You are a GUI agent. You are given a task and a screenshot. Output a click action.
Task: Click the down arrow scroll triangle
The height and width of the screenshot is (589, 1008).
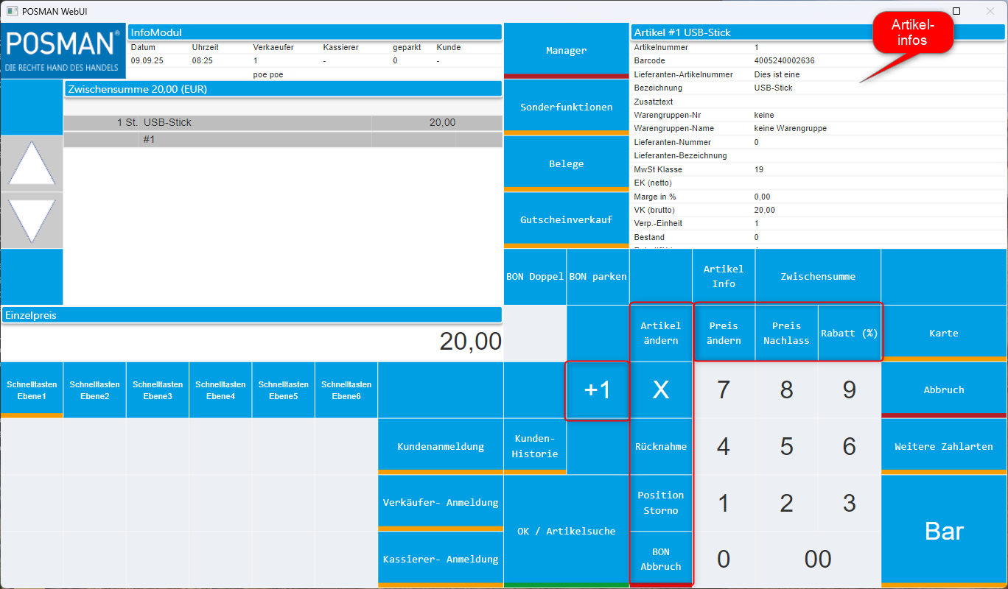coord(31,220)
